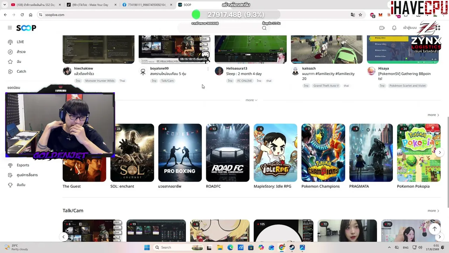Open the taskbar volume control
This screenshot has height=253, width=449.
(x=420, y=247)
